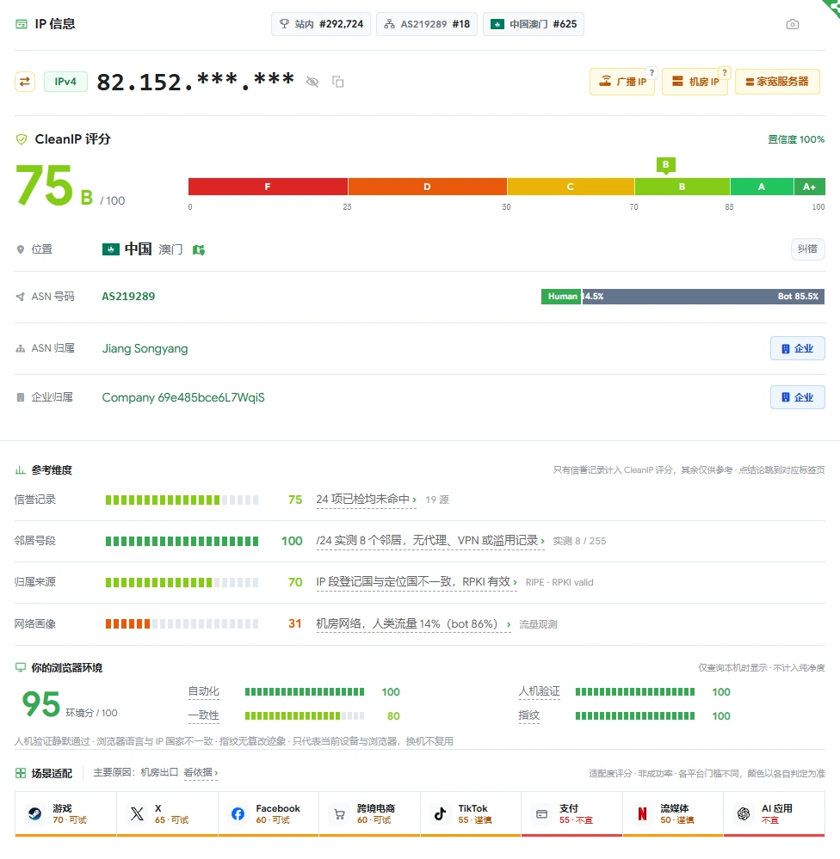This screenshot has height=859, width=840.
Task: Click the 广播 IP tag button
Action: click(x=622, y=82)
